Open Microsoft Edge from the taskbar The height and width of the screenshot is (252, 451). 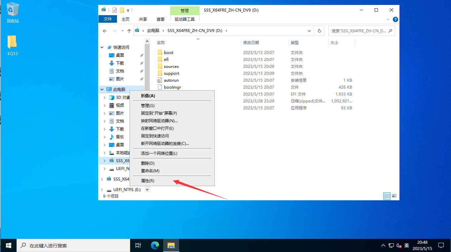(x=155, y=245)
